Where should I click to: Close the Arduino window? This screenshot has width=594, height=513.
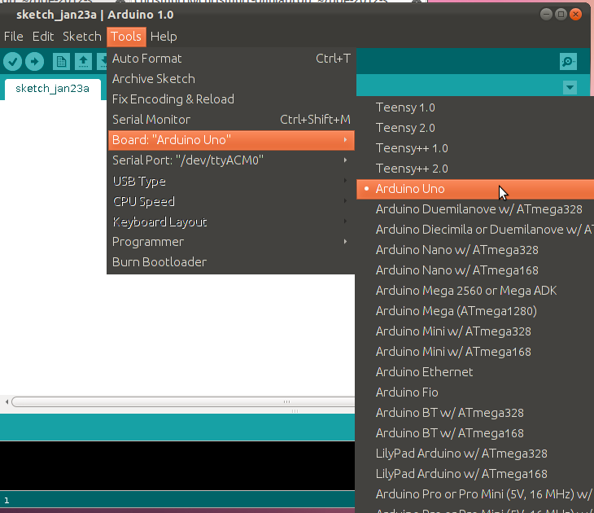(x=575, y=15)
